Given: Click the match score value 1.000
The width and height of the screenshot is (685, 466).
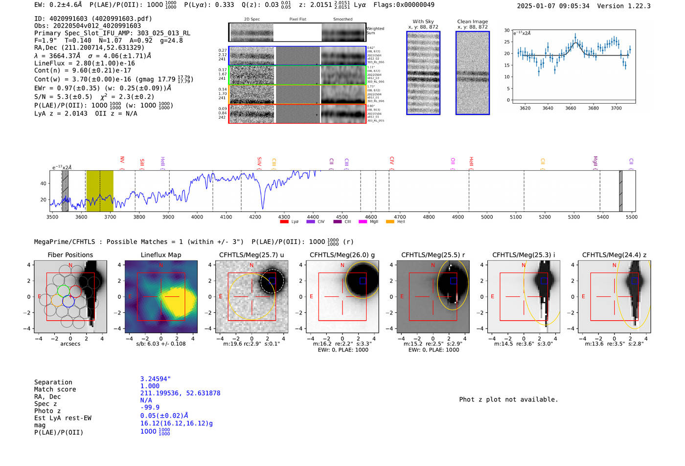Looking at the screenshot, I should click(x=150, y=386).
